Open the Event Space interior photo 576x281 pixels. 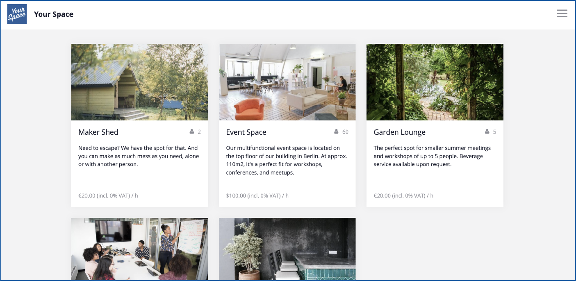pyautogui.click(x=287, y=82)
